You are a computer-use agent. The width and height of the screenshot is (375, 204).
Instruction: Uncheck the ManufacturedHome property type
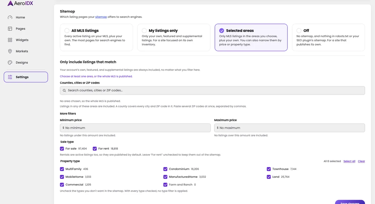coord(165,177)
